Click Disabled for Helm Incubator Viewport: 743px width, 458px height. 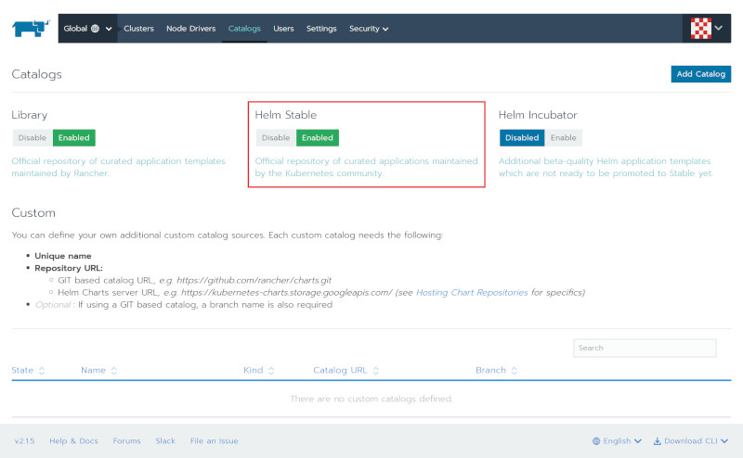522,138
